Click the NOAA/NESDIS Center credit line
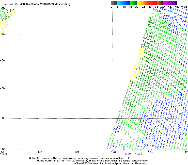This screenshot has height=165, width=188. point(110,163)
